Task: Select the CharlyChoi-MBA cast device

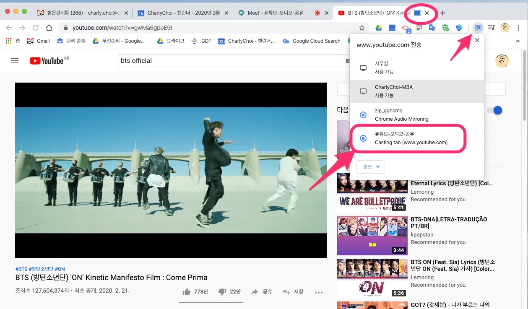Action: (x=416, y=91)
